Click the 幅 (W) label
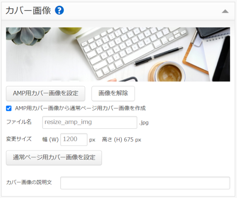This screenshot has height=198, width=237. [50, 140]
